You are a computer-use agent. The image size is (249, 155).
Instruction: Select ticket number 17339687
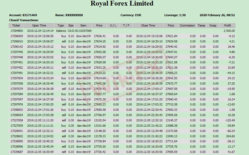(17, 152)
